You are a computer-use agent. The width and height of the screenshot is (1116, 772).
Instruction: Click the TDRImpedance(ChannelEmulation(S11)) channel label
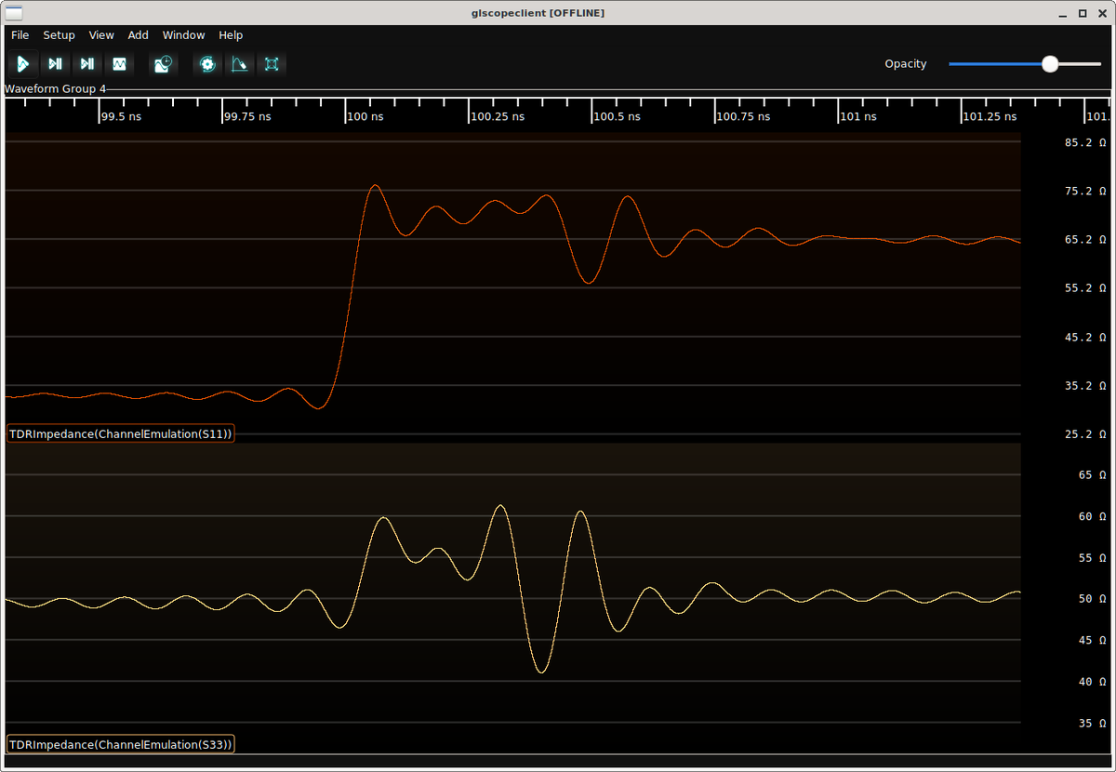[120, 433]
